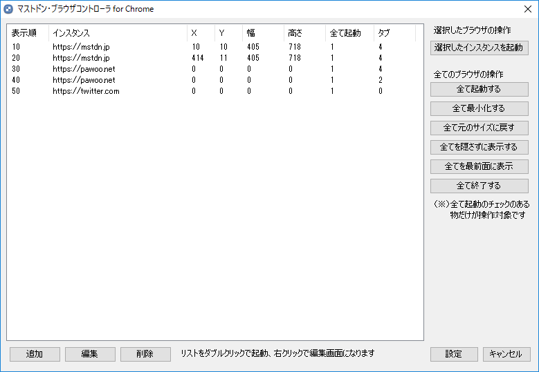The image size is (539, 372).
Task: Click width 405 in row 10
Action: (x=253, y=47)
